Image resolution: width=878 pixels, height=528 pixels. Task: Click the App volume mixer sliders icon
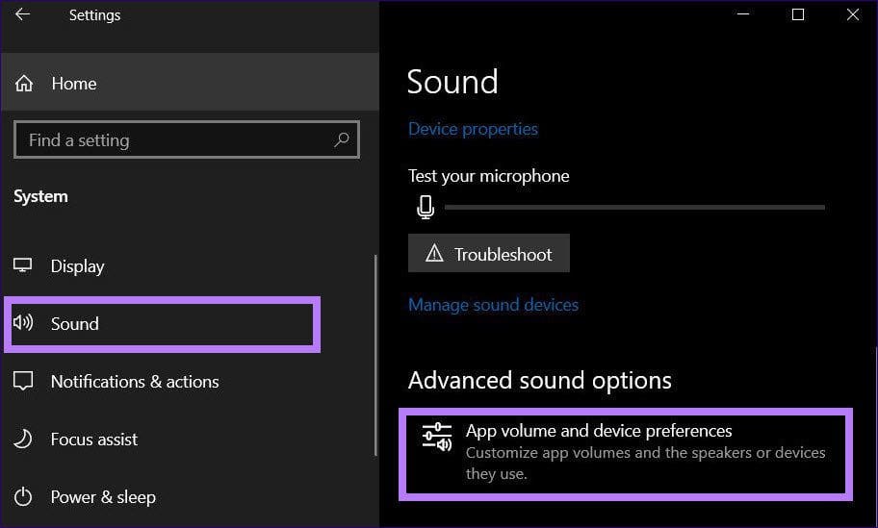pos(437,438)
